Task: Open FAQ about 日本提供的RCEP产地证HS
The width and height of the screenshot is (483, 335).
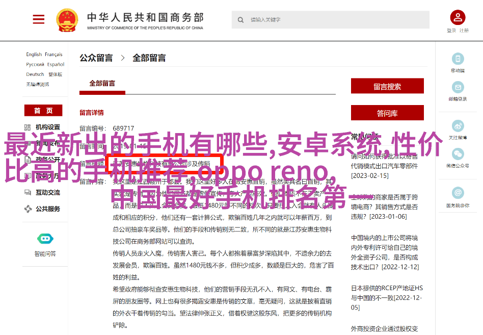Action: (387, 298)
